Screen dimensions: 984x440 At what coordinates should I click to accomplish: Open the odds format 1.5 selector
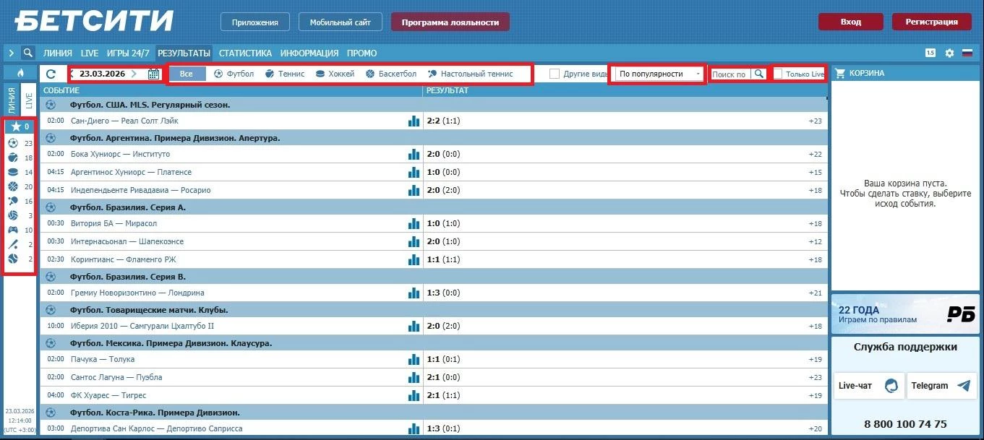[x=930, y=53]
